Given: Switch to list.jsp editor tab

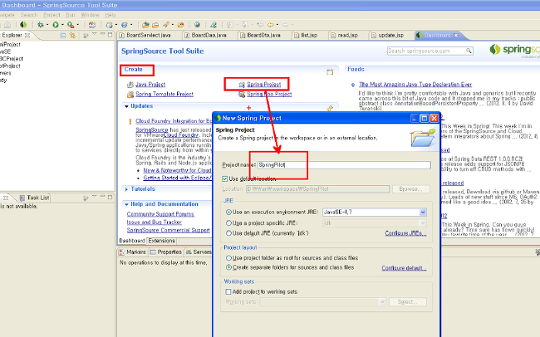Looking at the screenshot, I should click(309, 35).
